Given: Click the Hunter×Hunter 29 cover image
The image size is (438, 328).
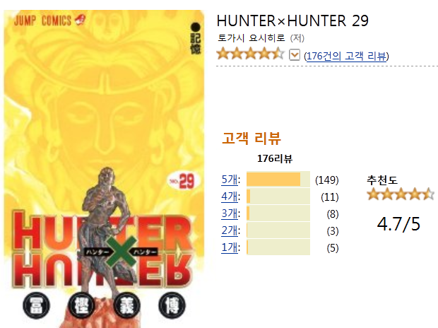Looking at the screenshot, I should pyautogui.click(x=104, y=169).
